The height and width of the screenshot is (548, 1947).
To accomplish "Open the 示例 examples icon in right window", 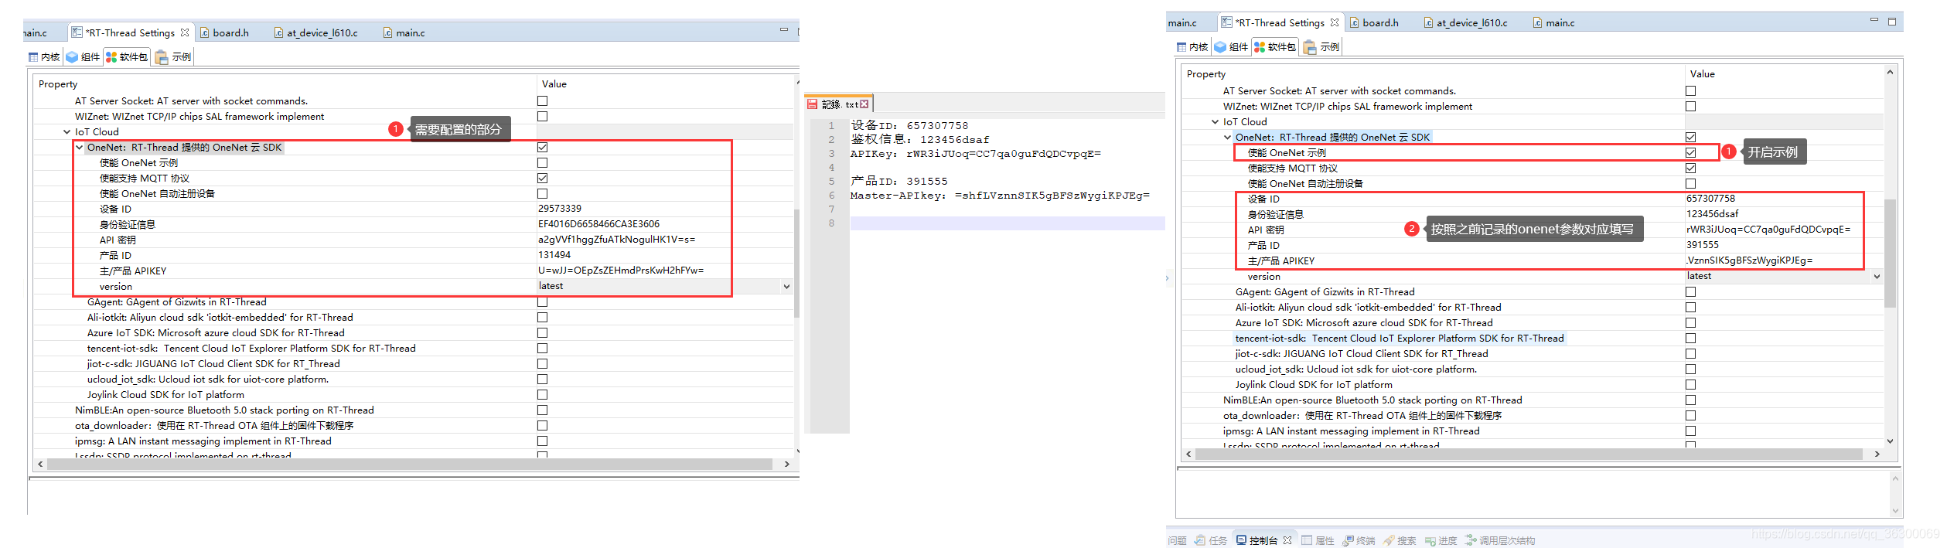I will pos(1310,47).
